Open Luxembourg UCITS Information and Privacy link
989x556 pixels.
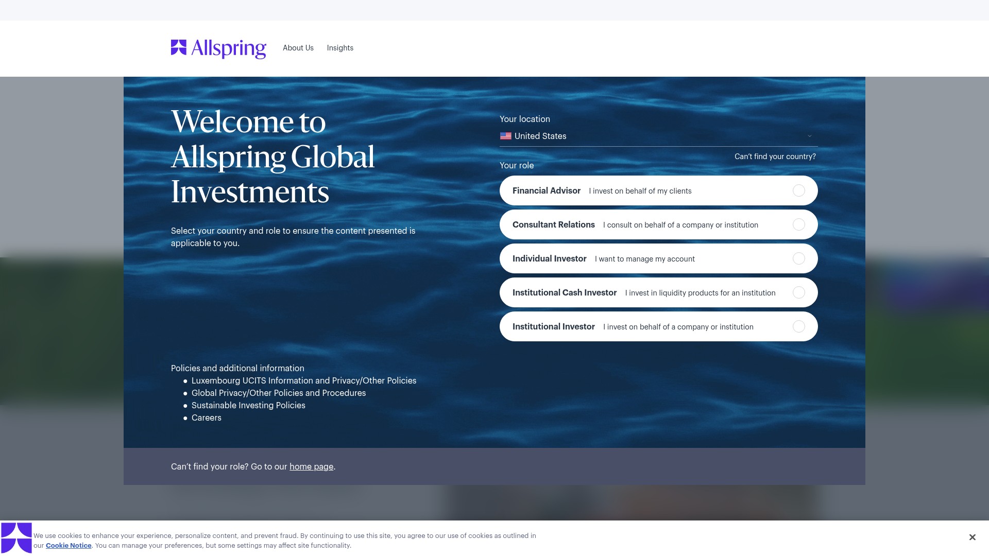(304, 380)
